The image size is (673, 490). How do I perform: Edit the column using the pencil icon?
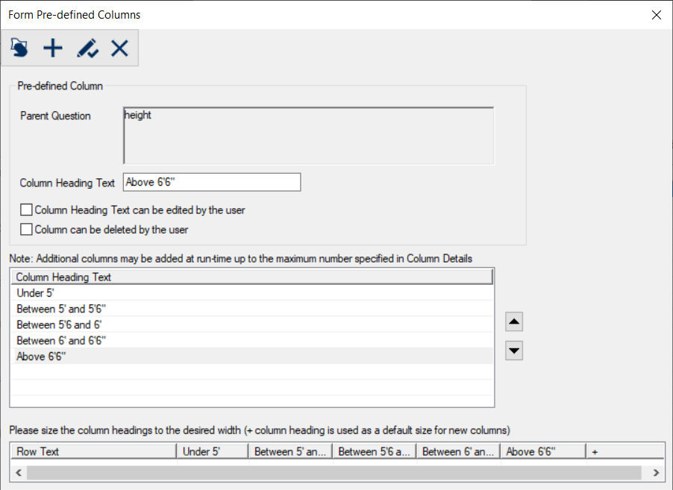click(x=87, y=48)
